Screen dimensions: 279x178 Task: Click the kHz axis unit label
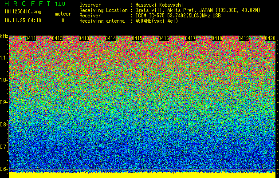(4, 36)
